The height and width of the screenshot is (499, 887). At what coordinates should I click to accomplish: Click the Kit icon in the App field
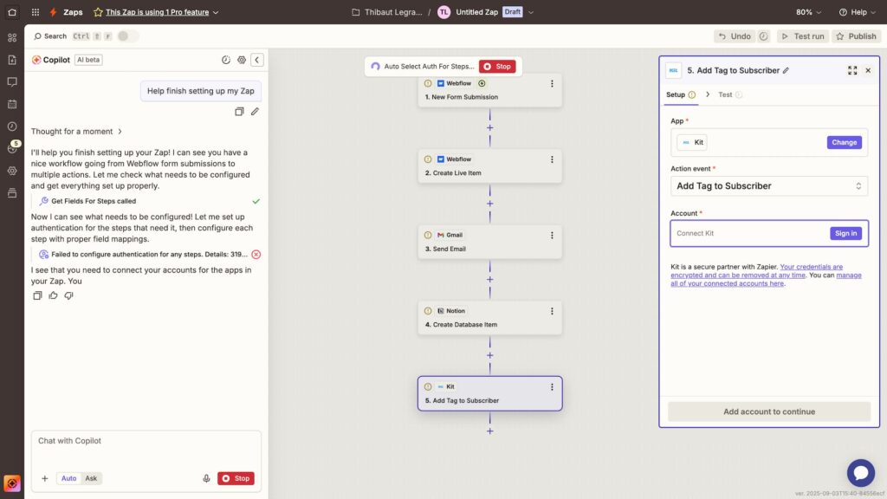(x=687, y=142)
